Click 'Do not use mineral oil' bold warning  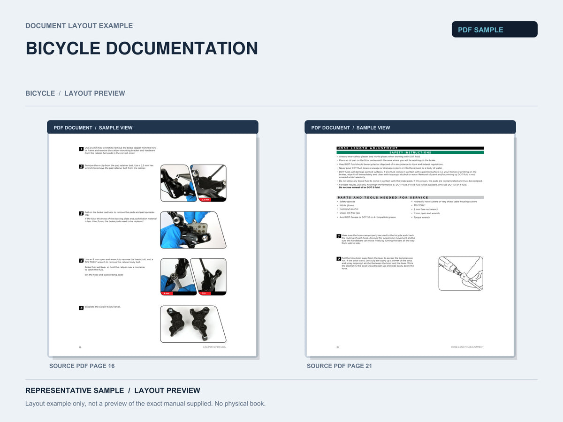click(359, 187)
